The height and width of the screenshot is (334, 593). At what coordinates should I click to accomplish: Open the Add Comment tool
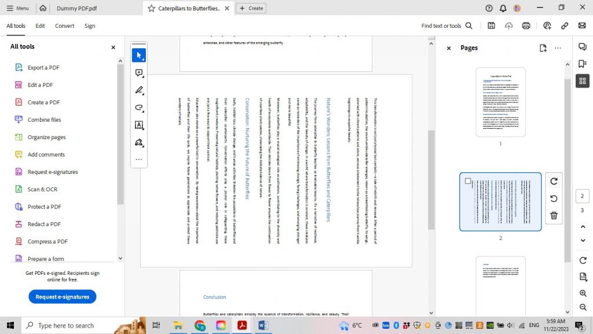click(138, 72)
